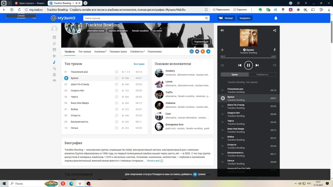Open the alternative metal tag
Viewport: 333px width, 187px height.
[x=95, y=31]
